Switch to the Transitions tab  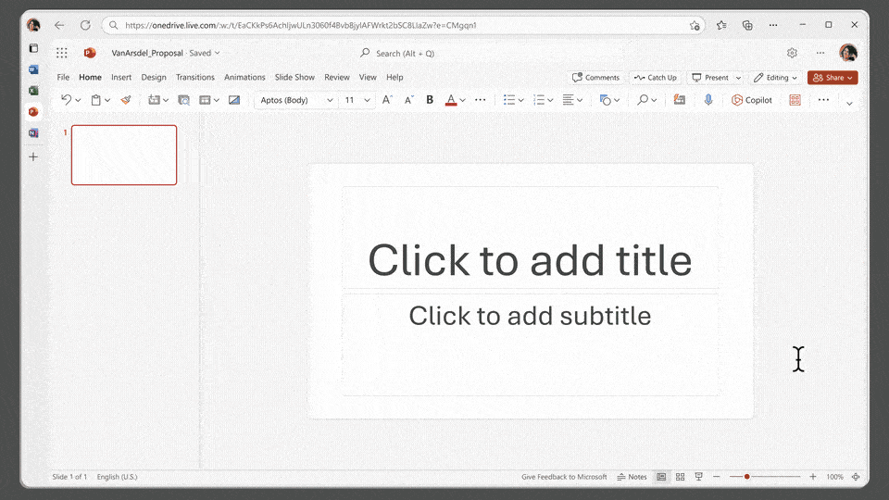[x=195, y=78]
